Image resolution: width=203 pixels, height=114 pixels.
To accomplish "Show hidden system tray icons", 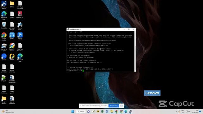I will point(176,111).
